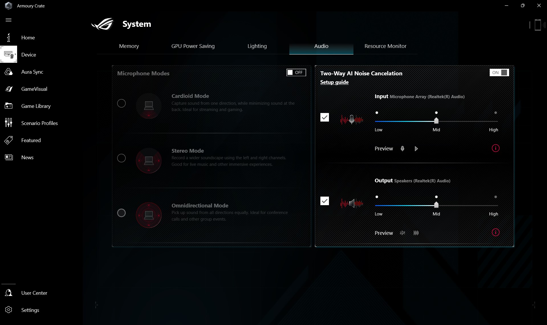Image resolution: width=547 pixels, height=325 pixels.
Task: Open Scenario Profiles
Action: pos(39,123)
